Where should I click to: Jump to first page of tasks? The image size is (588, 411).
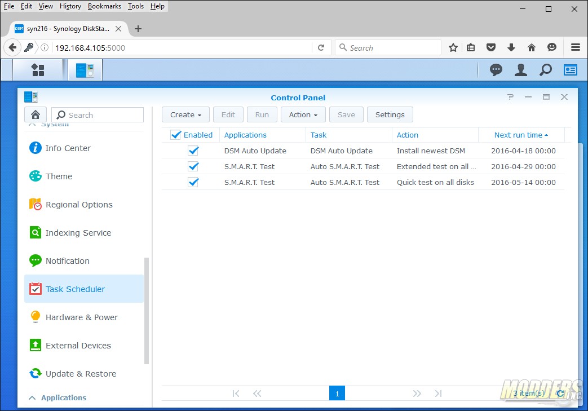(236, 394)
